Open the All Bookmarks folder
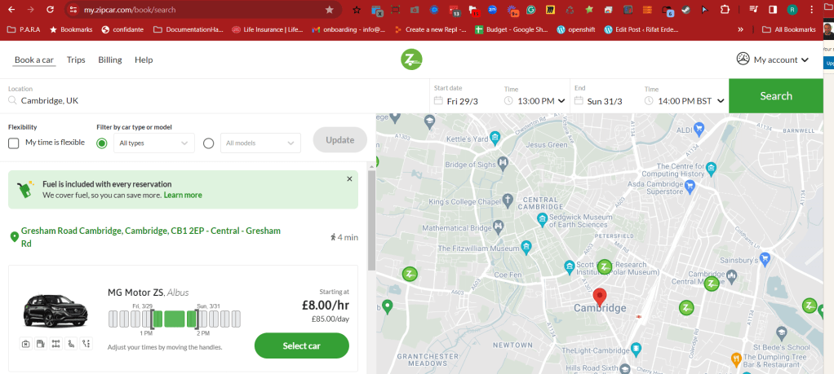 pos(789,30)
